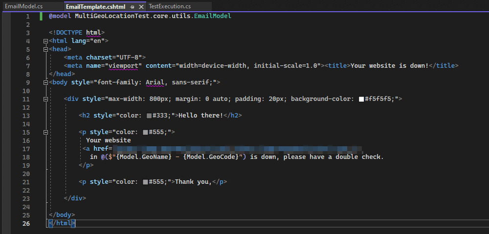Image resolution: width=489 pixels, height=234 pixels.
Task: Click the 'Hello there!' heading text
Action: (200, 116)
